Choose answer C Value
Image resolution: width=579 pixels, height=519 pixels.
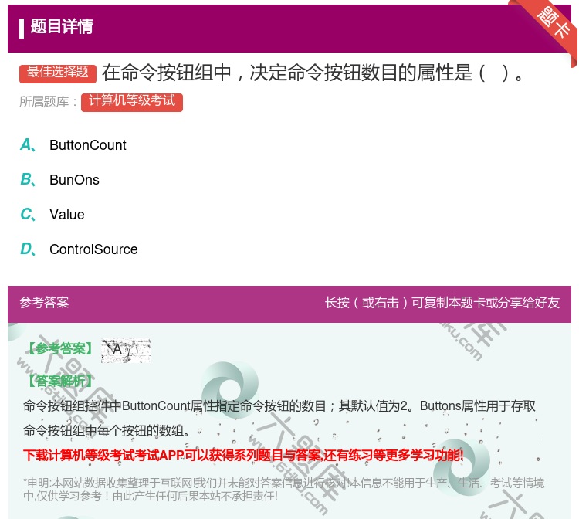pyautogui.click(x=52, y=215)
